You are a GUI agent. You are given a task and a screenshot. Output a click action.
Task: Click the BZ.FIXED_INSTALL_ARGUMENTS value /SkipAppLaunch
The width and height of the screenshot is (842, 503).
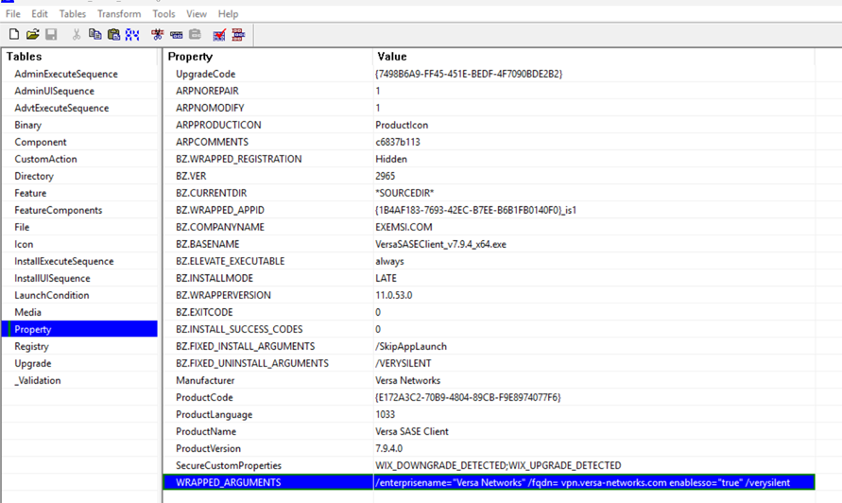pyautogui.click(x=411, y=347)
